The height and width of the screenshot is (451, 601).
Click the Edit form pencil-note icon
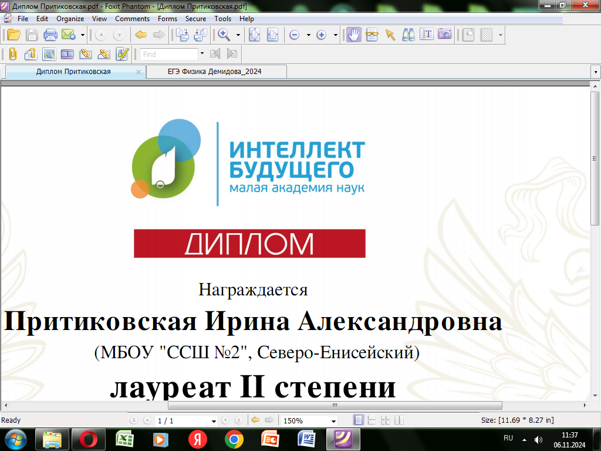(x=122, y=54)
